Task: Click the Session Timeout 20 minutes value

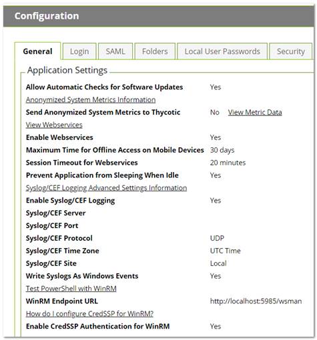Action: (x=228, y=163)
